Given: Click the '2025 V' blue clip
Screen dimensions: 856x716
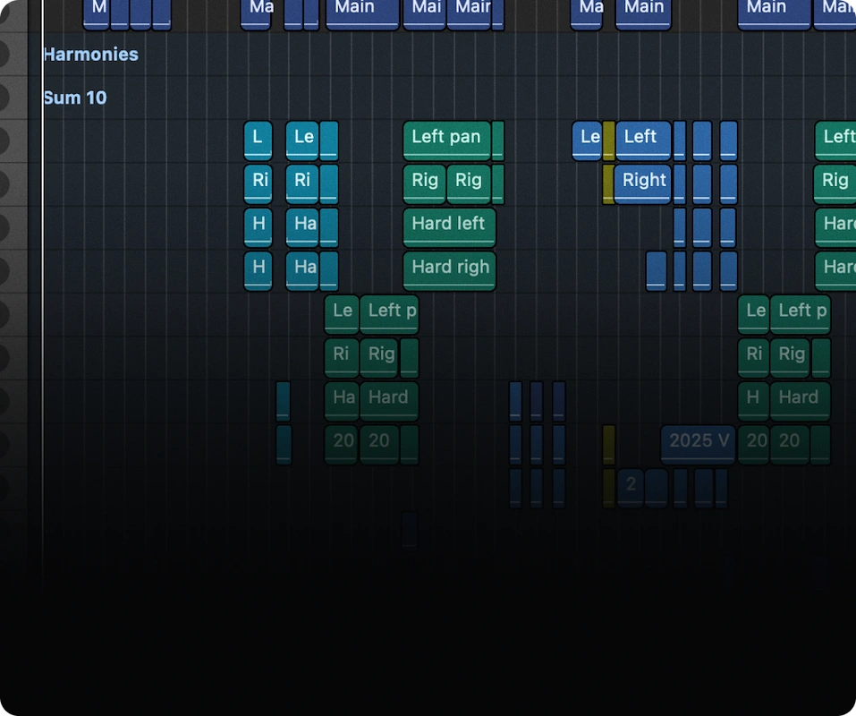Looking at the screenshot, I should click(x=698, y=442).
